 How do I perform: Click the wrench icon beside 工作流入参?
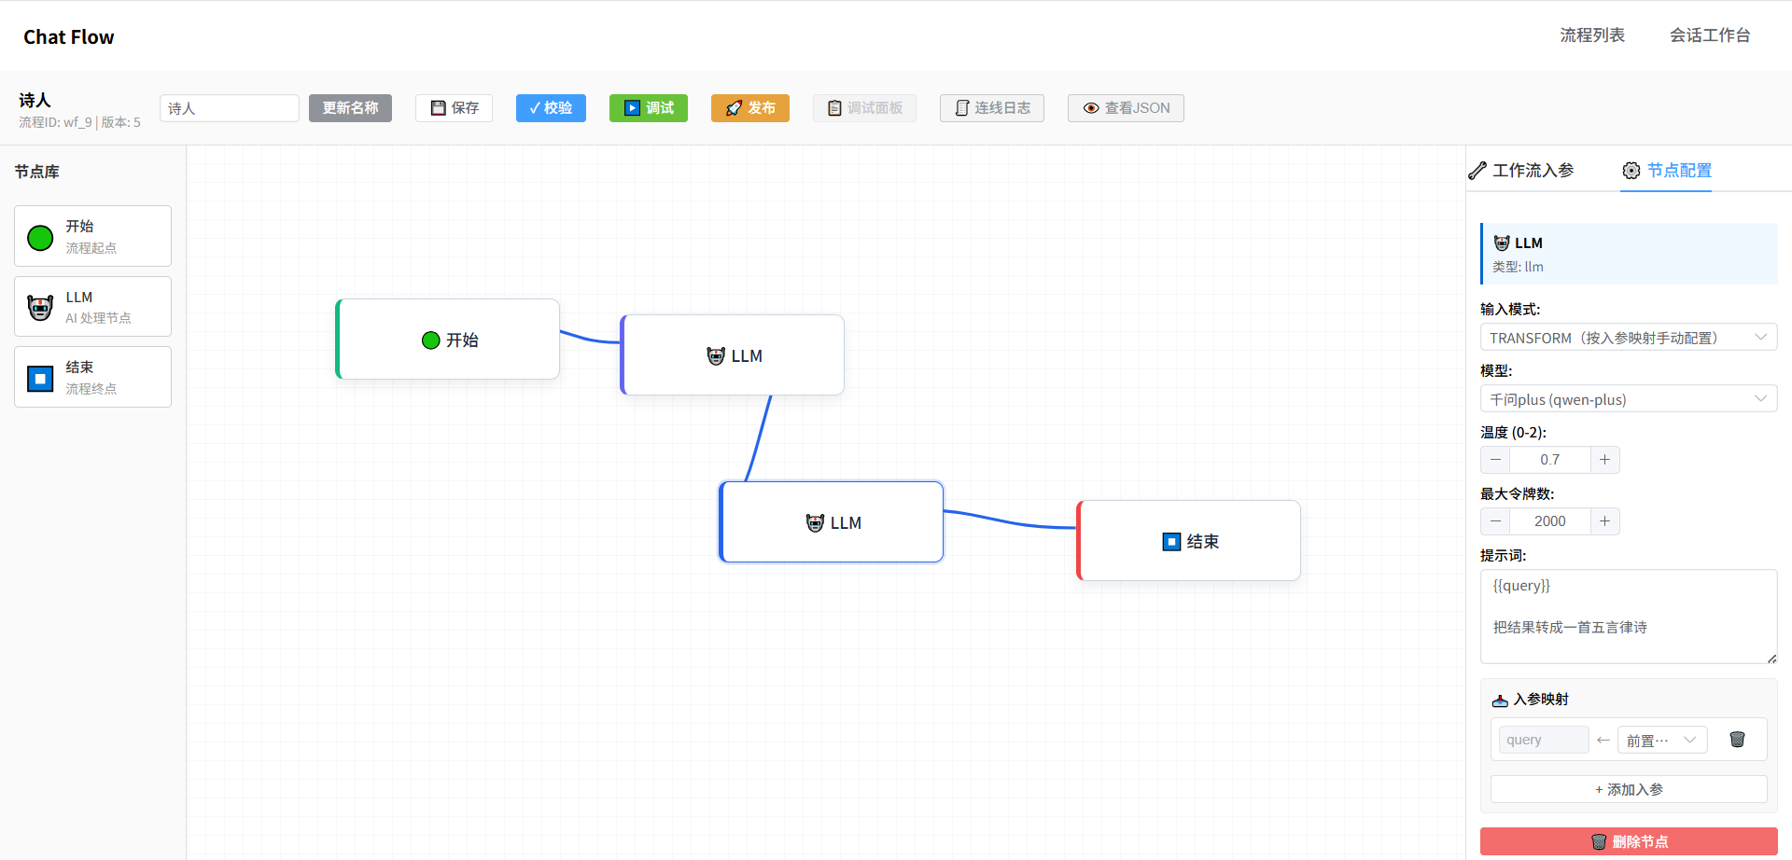[x=1477, y=171]
